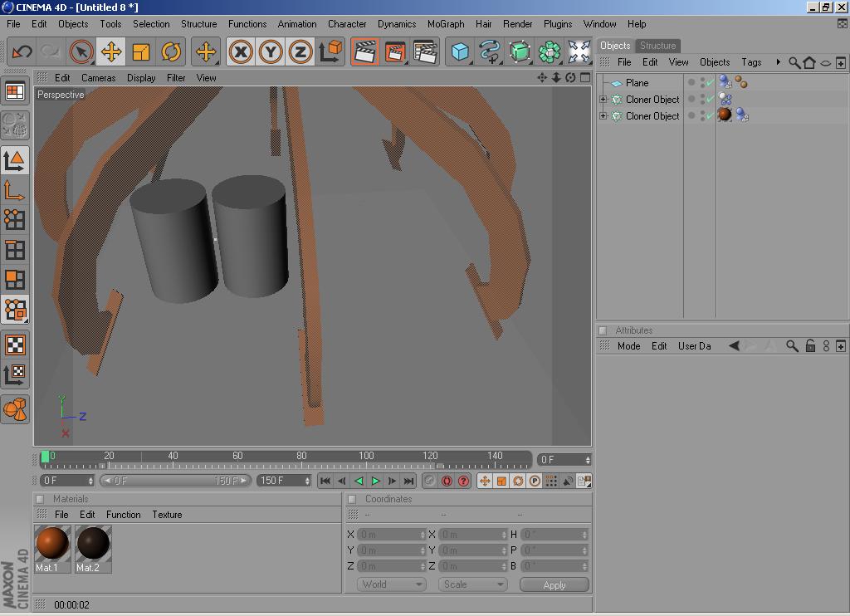Select the orange Mat.1 material swatch
Screen dimensions: 850x616
(51, 545)
